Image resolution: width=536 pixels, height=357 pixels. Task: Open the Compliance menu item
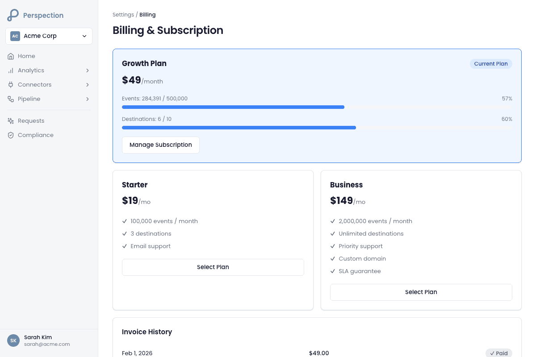point(36,135)
